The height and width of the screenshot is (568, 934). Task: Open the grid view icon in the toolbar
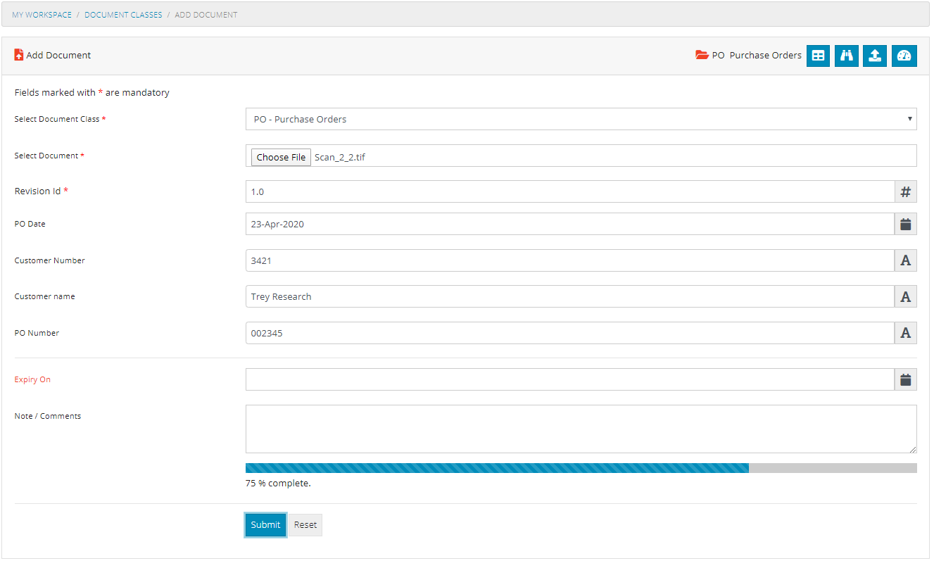817,56
